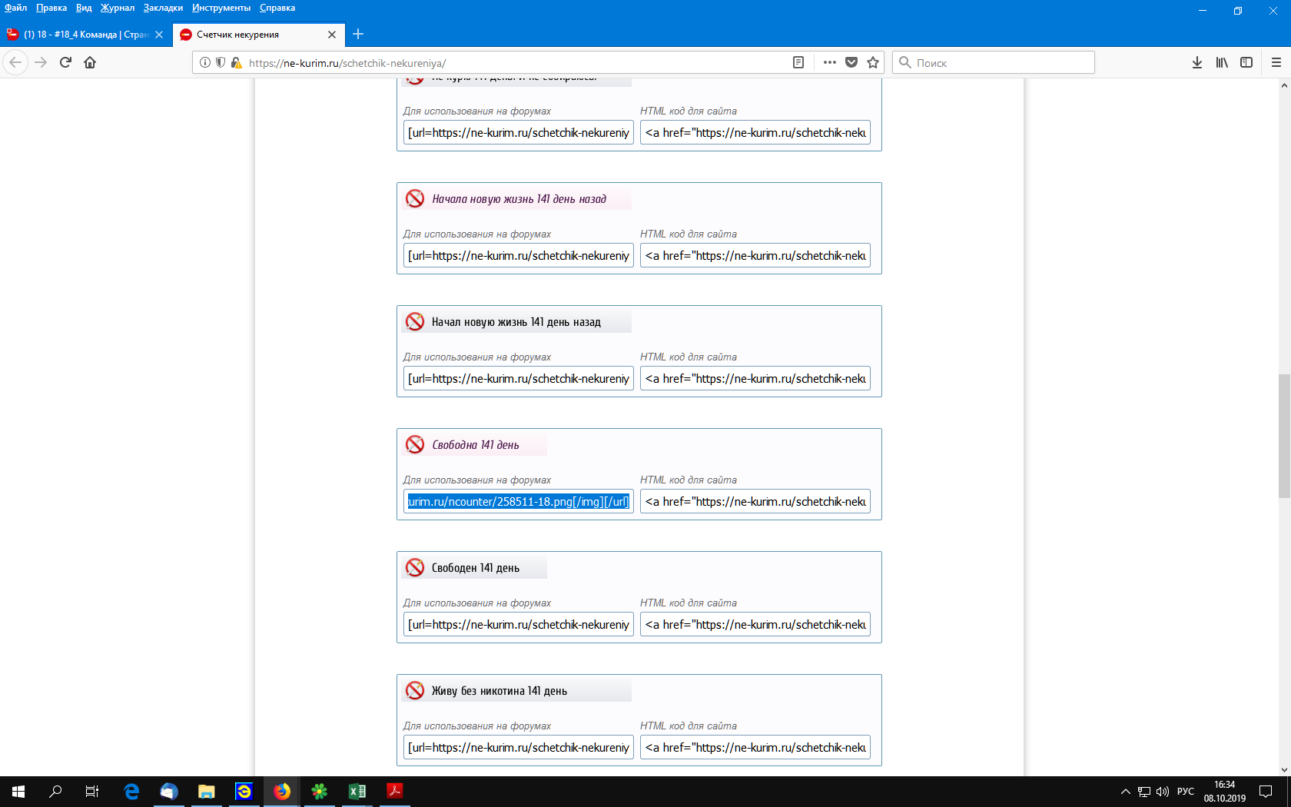Select HTML code for Начал новую жизнь
This screenshot has width=1291, height=807.
click(x=755, y=378)
